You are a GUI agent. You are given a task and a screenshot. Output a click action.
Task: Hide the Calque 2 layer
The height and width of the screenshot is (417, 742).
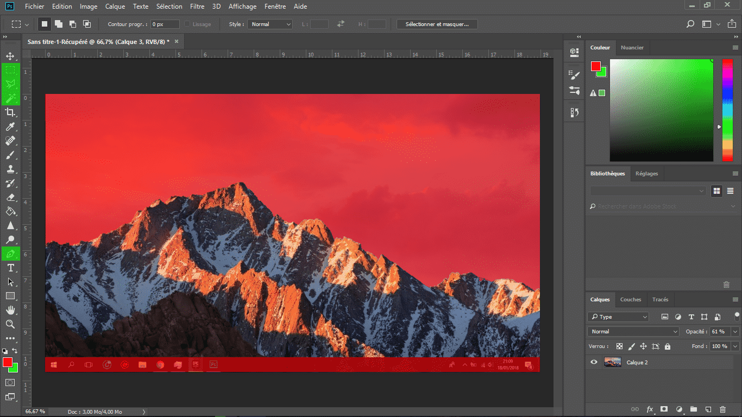tap(594, 362)
